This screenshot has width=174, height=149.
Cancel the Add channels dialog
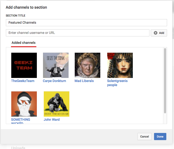(x=145, y=137)
